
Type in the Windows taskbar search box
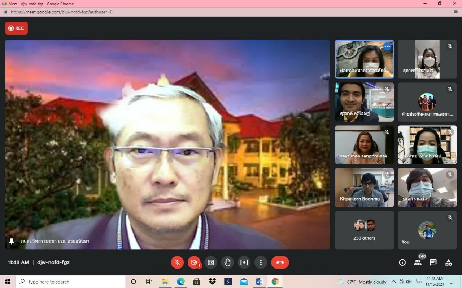click(x=72, y=282)
